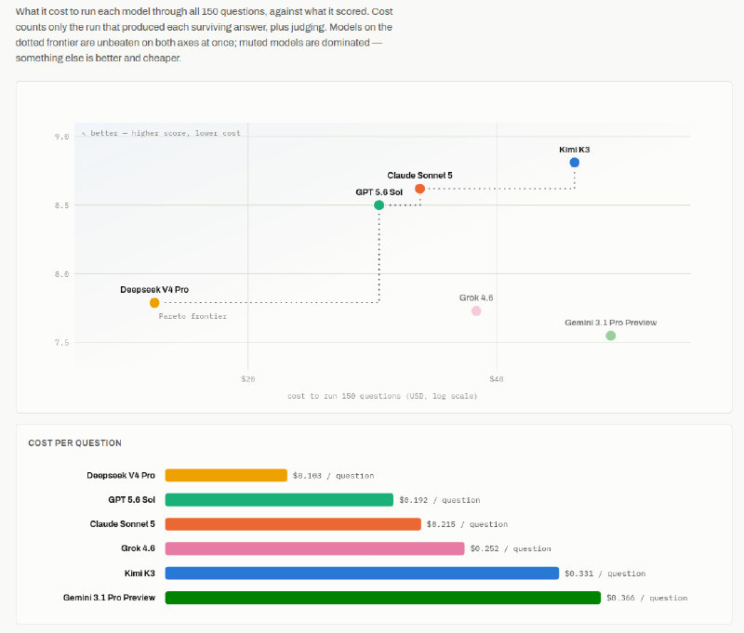
Task: Click the '8.0' y-axis tick label
Action: pos(61,274)
